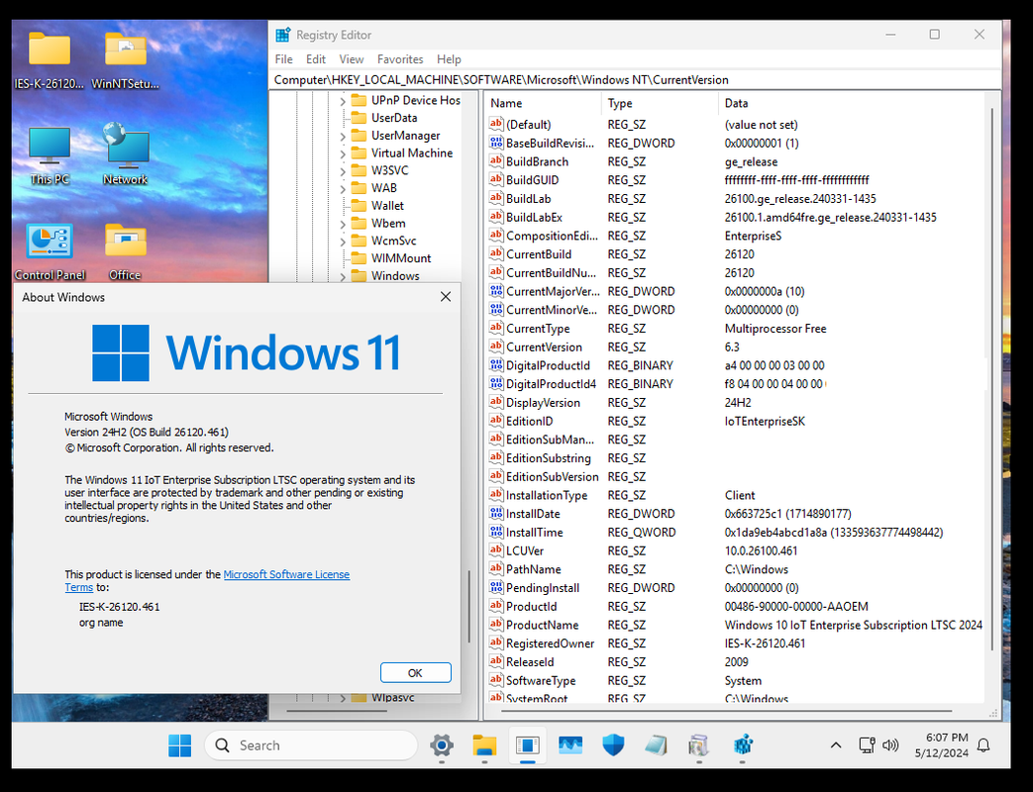
Task: Open the WinNTSetup desktop folder
Action: [x=125, y=59]
